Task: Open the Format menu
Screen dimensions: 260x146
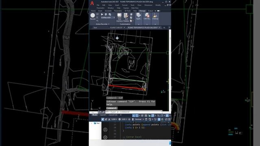Action: (x=125, y=5)
